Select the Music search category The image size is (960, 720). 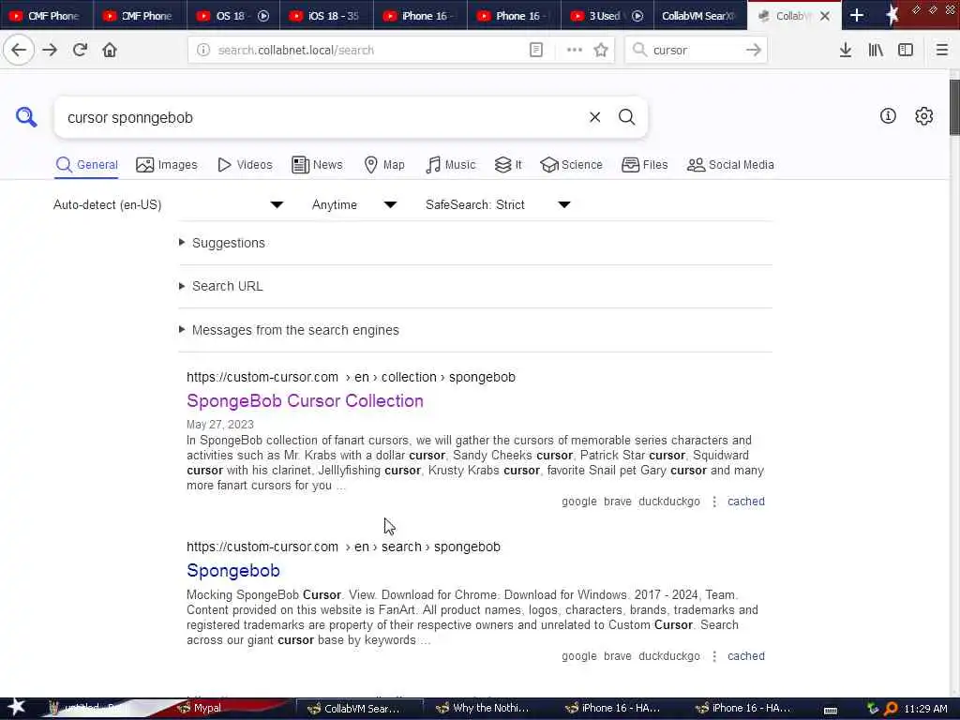click(x=451, y=165)
